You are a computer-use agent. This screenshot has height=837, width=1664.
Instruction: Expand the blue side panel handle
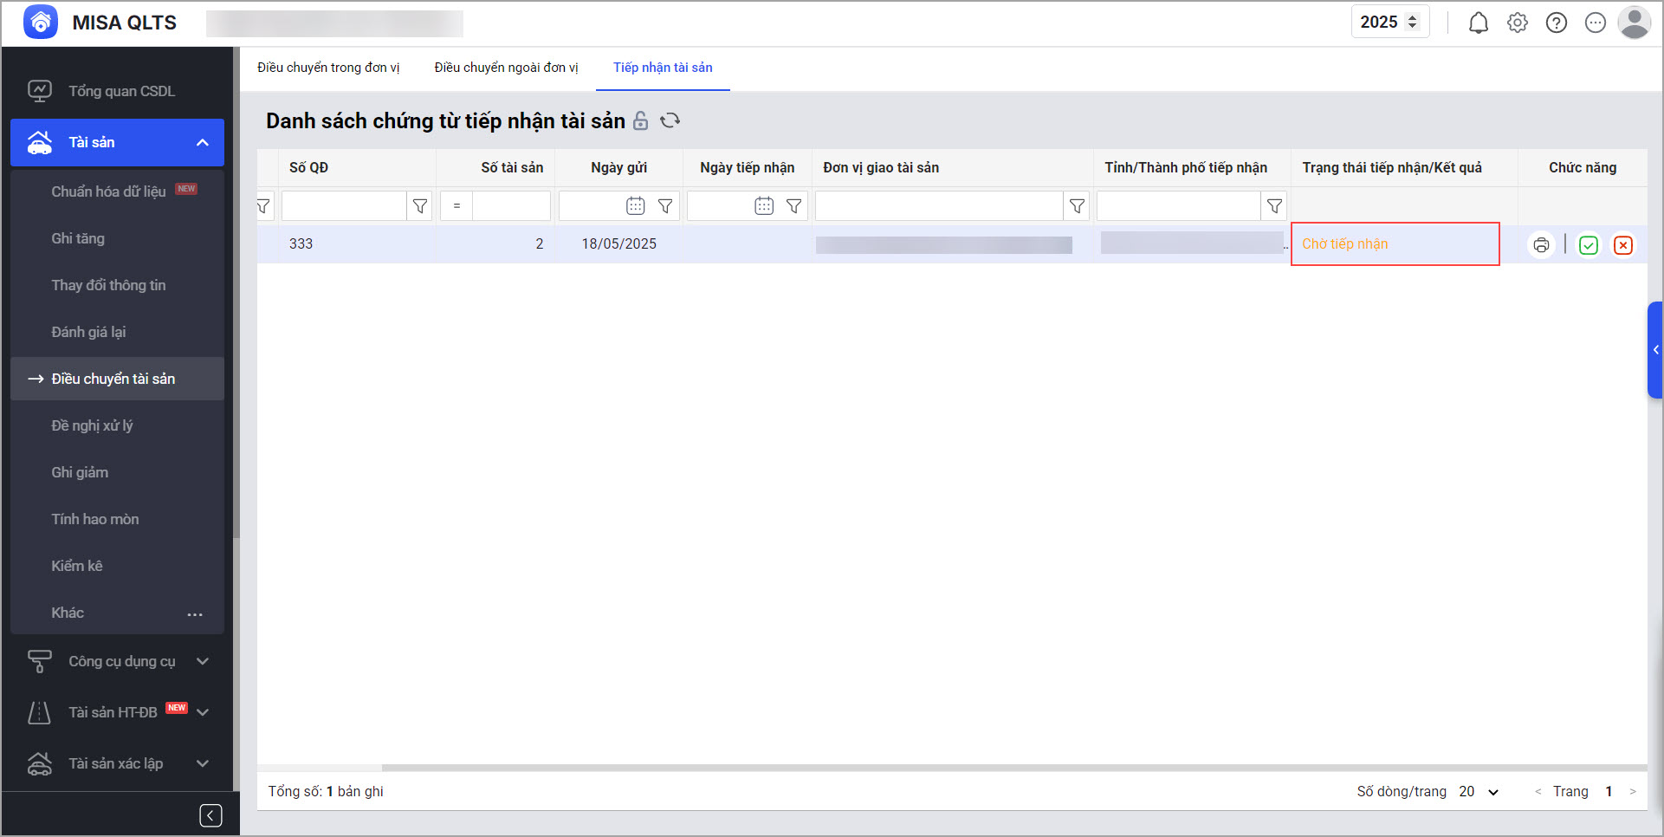[1655, 350]
